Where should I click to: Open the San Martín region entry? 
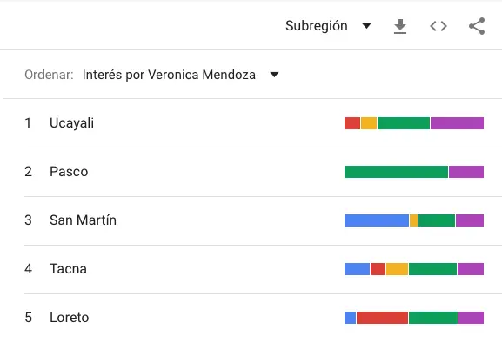pyautogui.click(x=254, y=220)
